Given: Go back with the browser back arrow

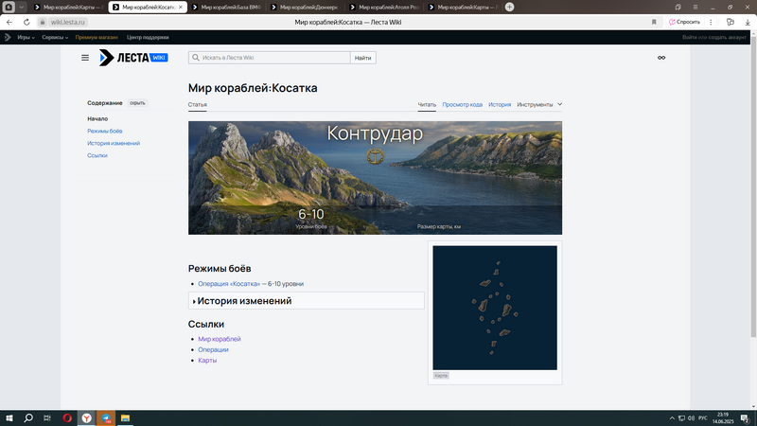Looking at the screenshot, I should pos(9,22).
